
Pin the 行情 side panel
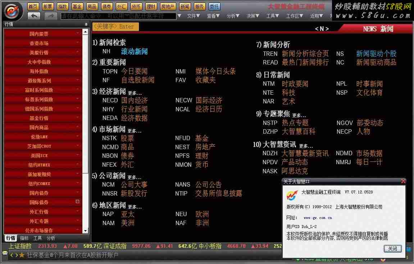[86, 24]
